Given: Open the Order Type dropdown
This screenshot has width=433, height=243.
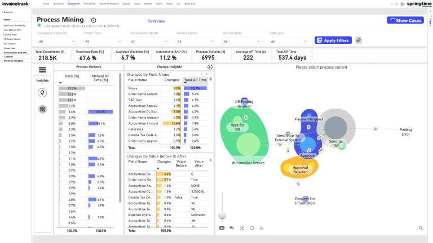Looking at the screenshot, I should point(103,41).
